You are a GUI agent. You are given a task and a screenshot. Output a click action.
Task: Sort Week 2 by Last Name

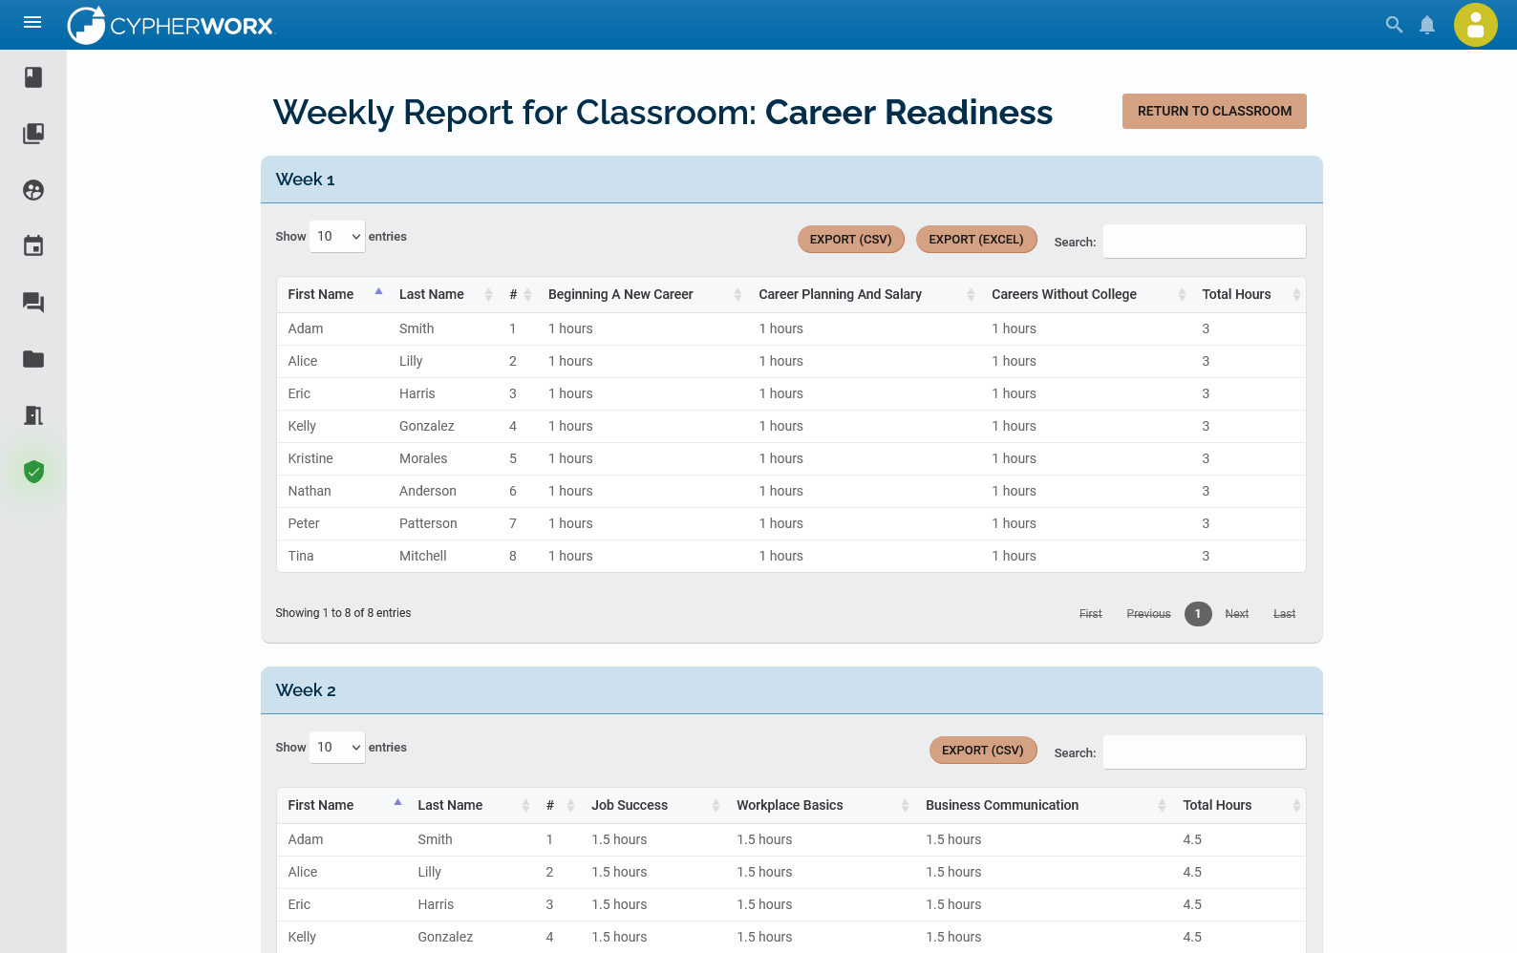point(471,805)
